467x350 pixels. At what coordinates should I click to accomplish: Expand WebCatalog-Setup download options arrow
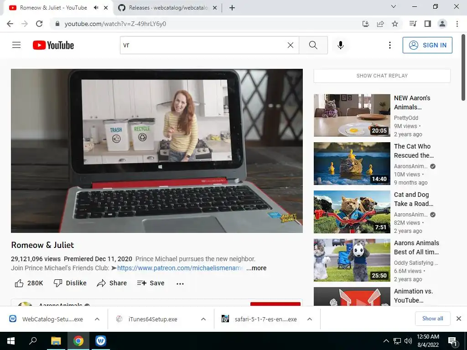pyautogui.click(x=97, y=319)
